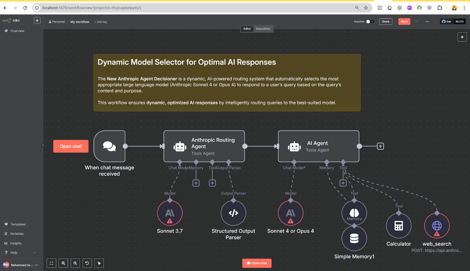Select the Memory brain node

354,213
